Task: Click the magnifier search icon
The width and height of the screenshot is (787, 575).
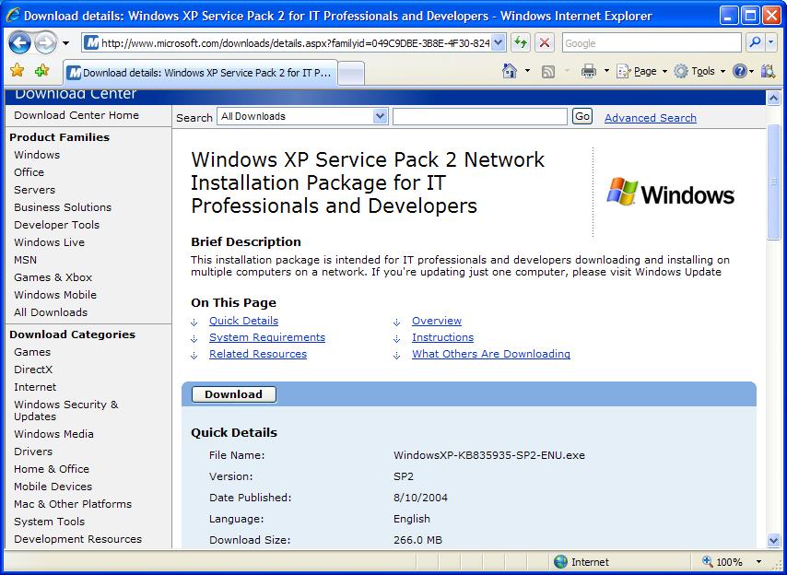Action: (755, 42)
